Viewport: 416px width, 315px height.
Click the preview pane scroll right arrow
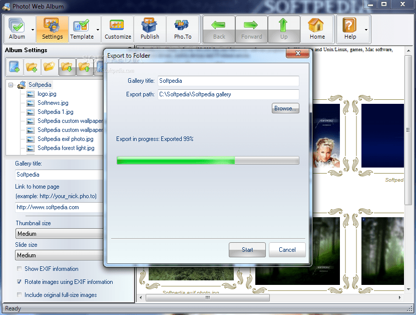coord(400,298)
